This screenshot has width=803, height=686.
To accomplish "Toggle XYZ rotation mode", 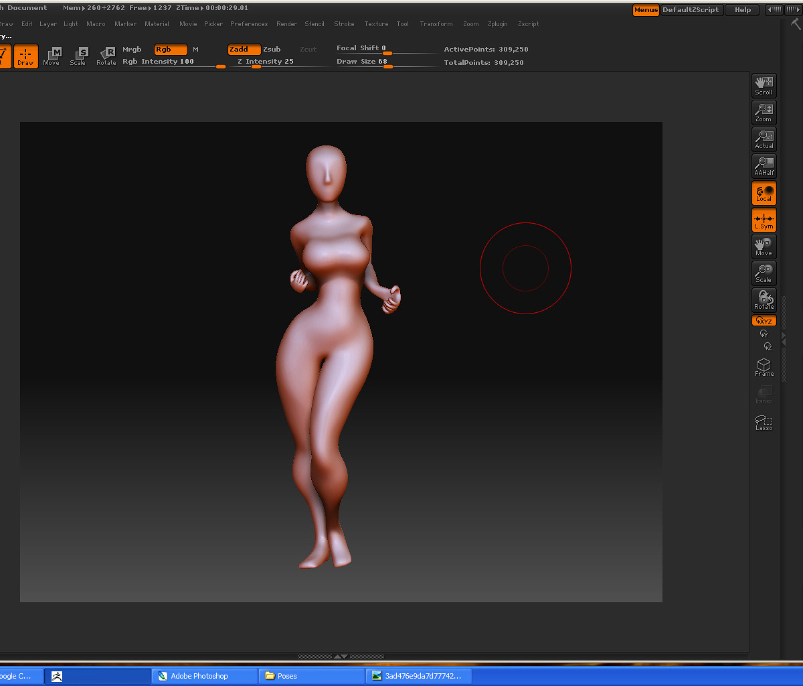I will 764,321.
